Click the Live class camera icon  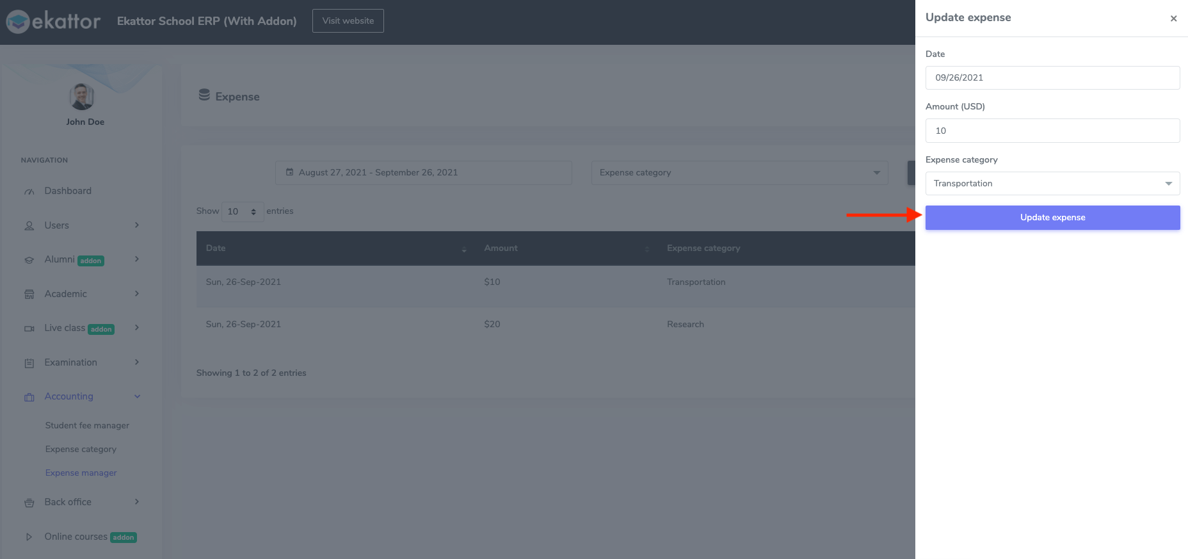click(x=29, y=328)
